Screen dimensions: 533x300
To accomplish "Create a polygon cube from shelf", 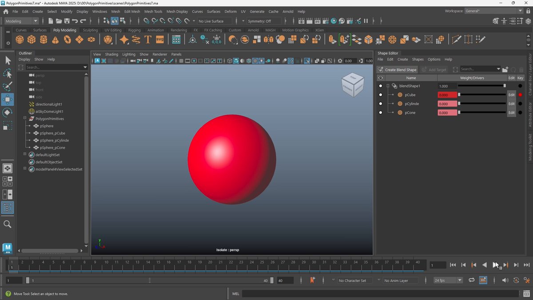I will click(32, 40).
